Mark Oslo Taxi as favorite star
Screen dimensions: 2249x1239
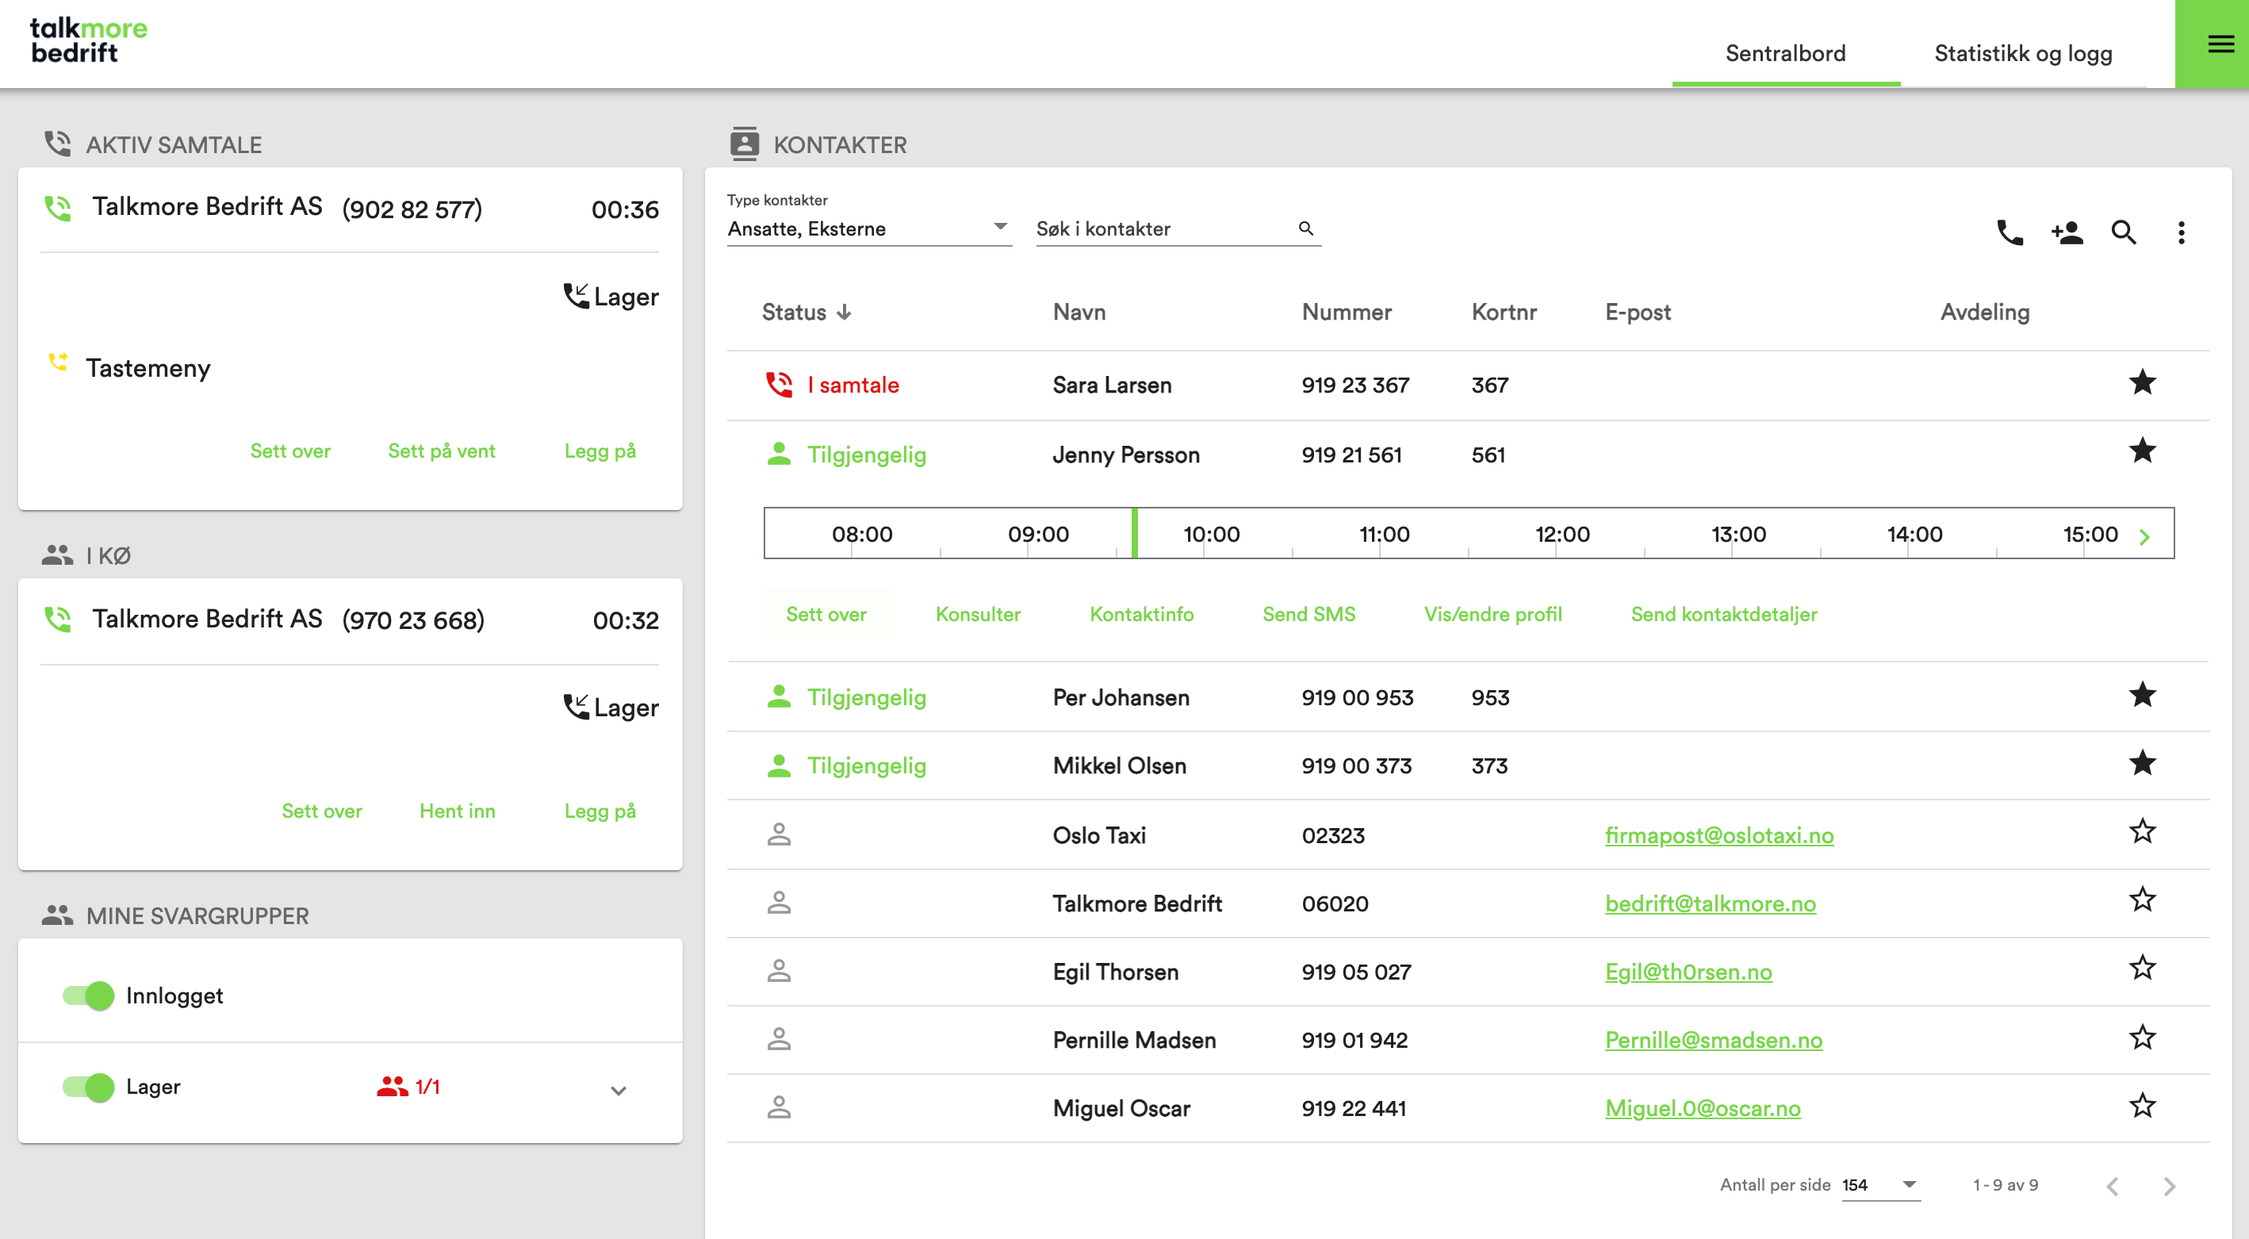[x=2142, y=832]
